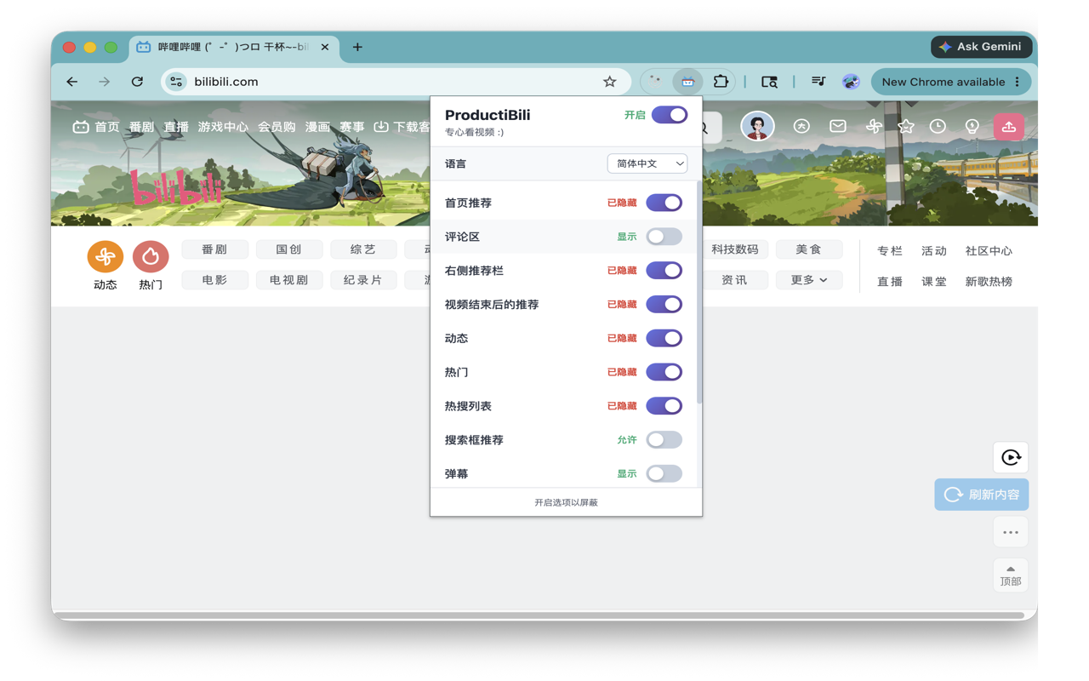Open the 专栏 link
This screenshot has height=681, width=1089.
pos(890,251)
